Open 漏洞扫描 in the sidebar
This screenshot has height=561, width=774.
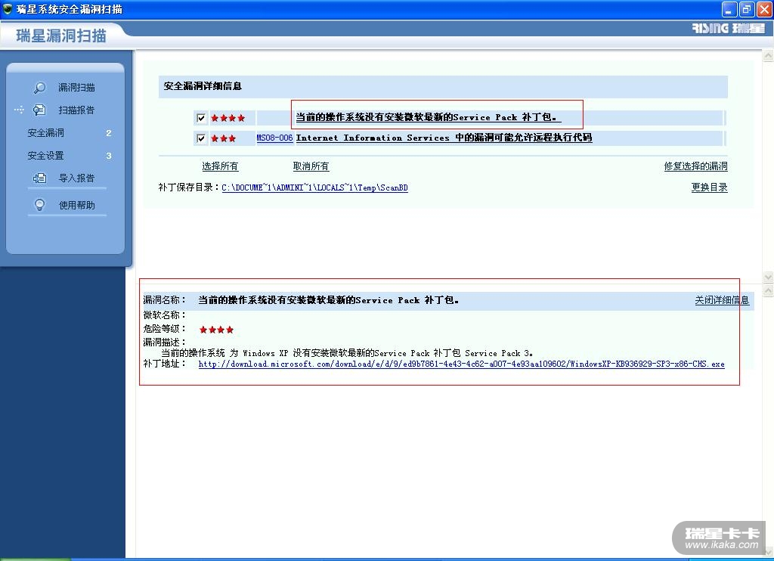[x=76, y=88]
